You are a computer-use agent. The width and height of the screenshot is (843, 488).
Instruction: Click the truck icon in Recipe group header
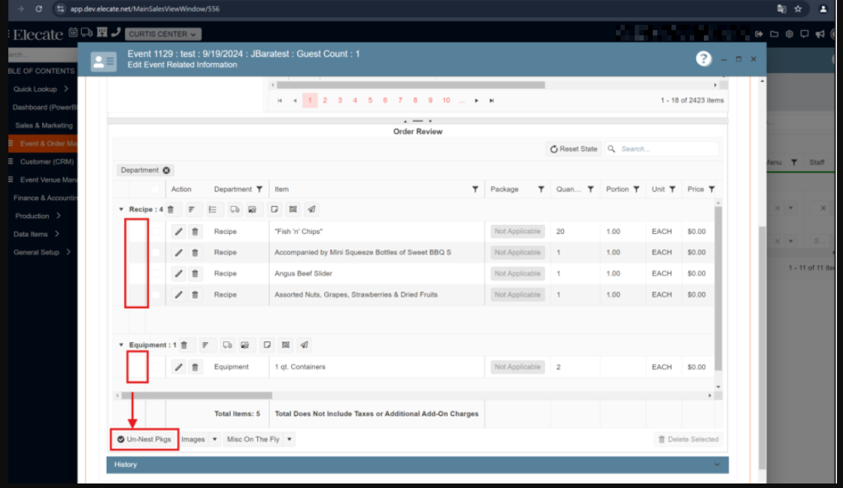coord(235,210)
